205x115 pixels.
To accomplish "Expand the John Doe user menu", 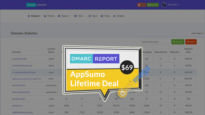I will [173, 5].
